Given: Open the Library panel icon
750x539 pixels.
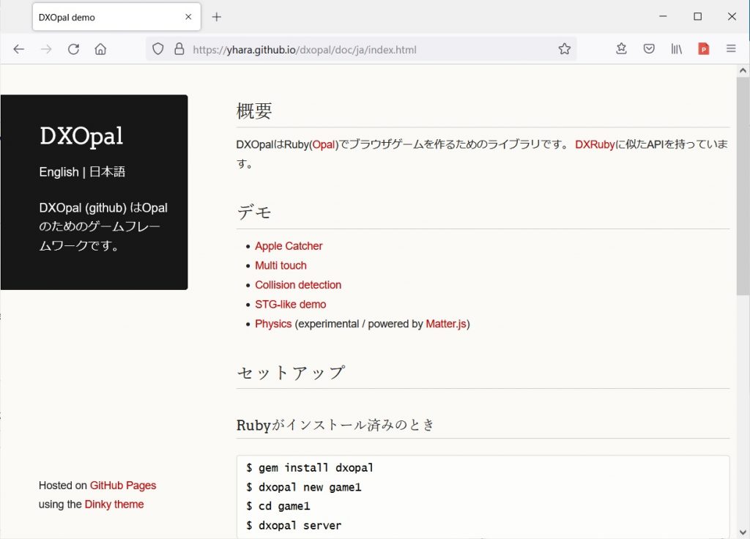Looking at the screenshot, I should [676, 48].
